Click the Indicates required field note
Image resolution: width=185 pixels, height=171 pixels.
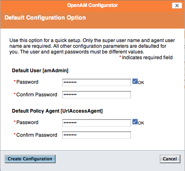pos(147,58)
